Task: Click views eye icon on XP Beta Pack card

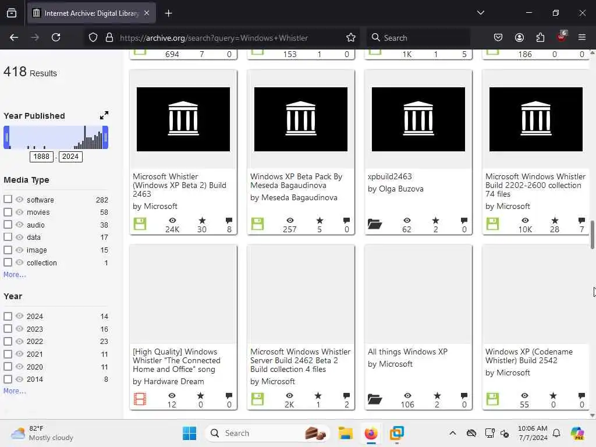Action: click(290, 221)
